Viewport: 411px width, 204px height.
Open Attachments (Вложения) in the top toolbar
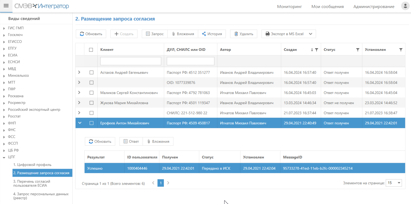[182, 34]
